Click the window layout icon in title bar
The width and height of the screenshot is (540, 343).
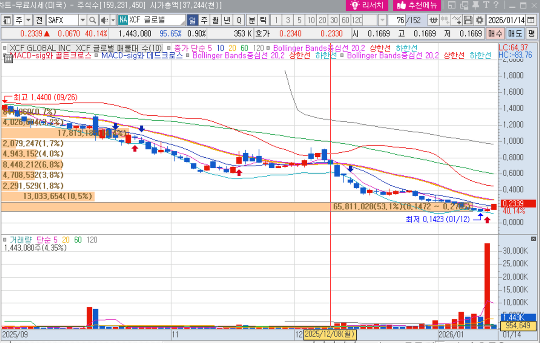tap(452, 5)
